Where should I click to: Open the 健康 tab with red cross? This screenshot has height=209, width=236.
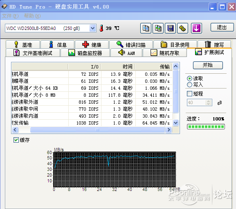click(x=92, y=45)
